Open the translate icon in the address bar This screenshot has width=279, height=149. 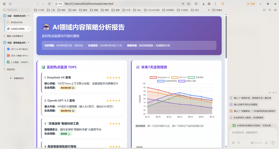point(183,4)
